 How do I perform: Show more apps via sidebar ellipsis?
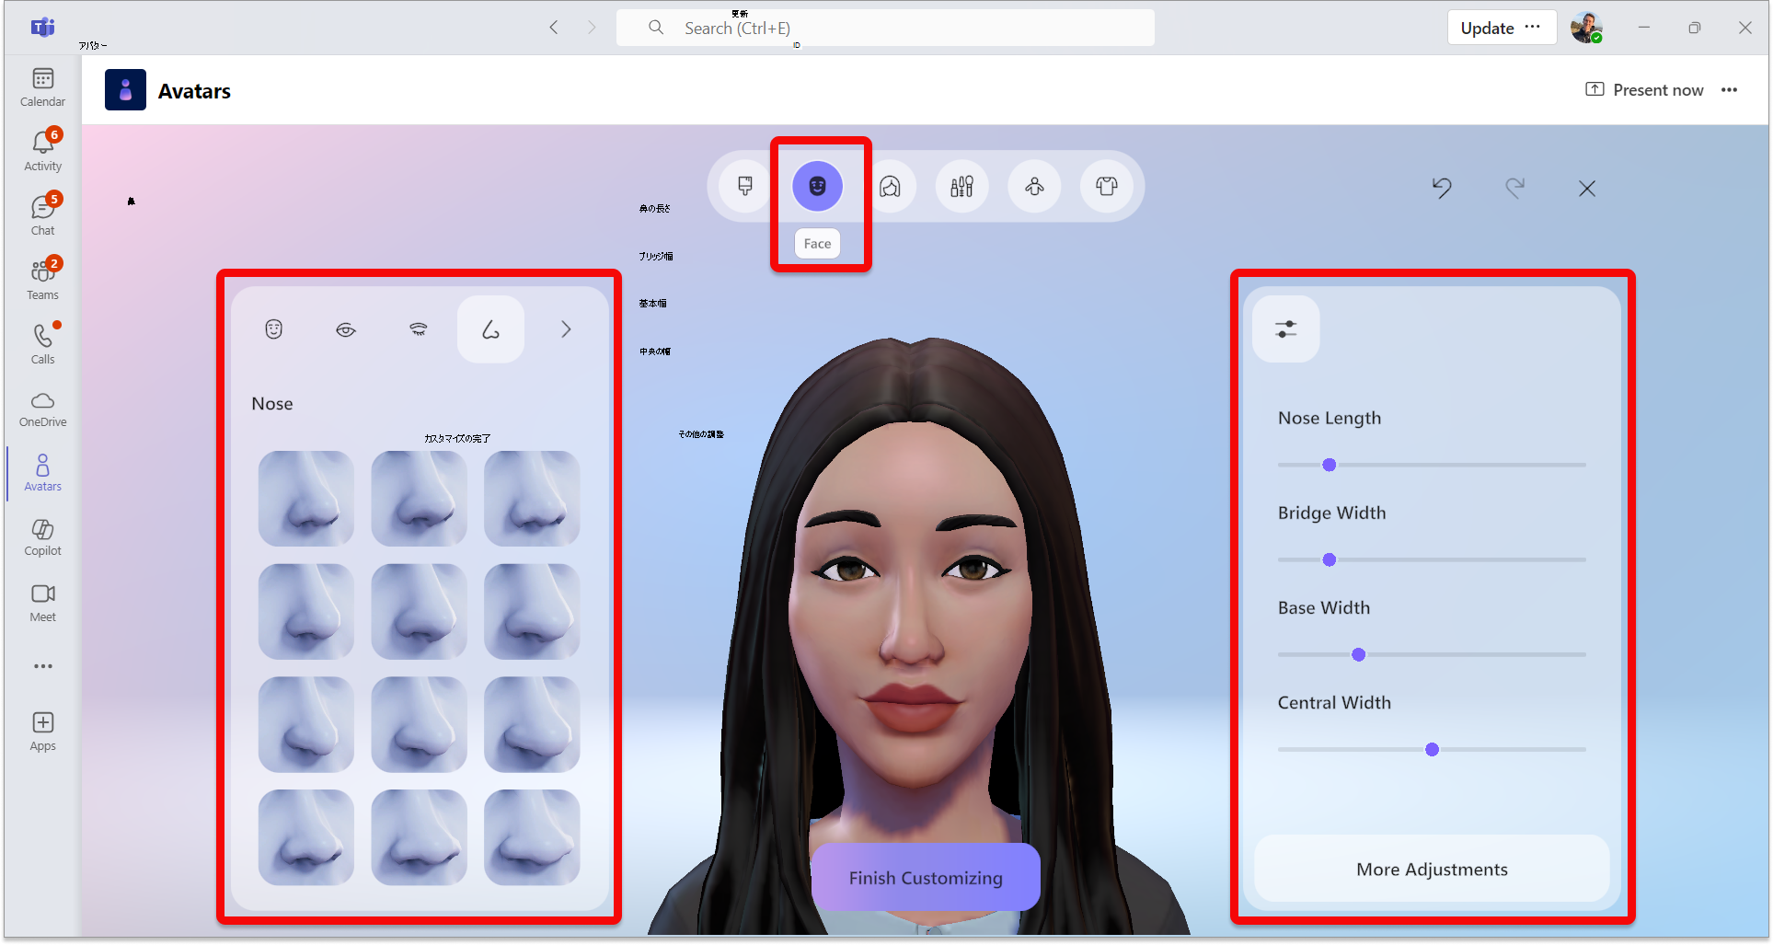[x=42, y=666]
